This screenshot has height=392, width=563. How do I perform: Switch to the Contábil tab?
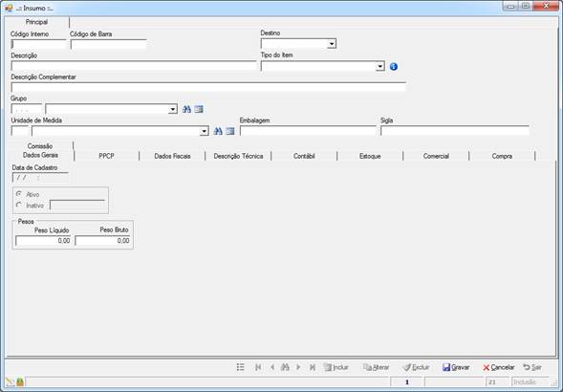[304, 156]
